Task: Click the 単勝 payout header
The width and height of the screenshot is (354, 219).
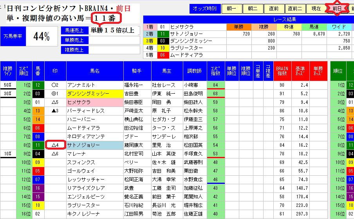Action: click(x=238, y=27)
